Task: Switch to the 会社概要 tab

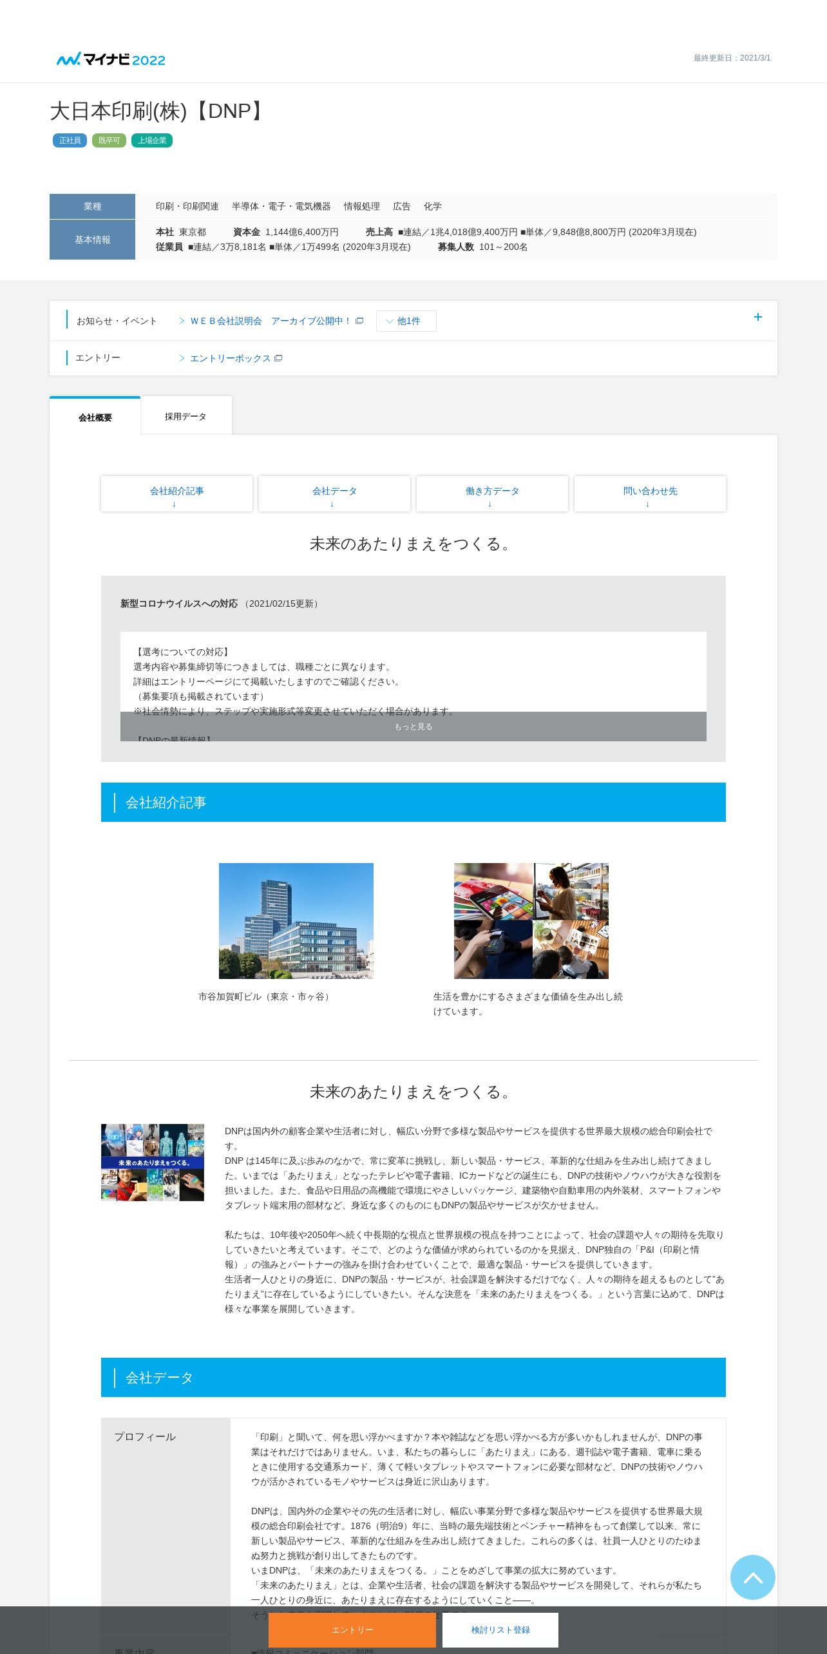Action: (x=95, y=417)
